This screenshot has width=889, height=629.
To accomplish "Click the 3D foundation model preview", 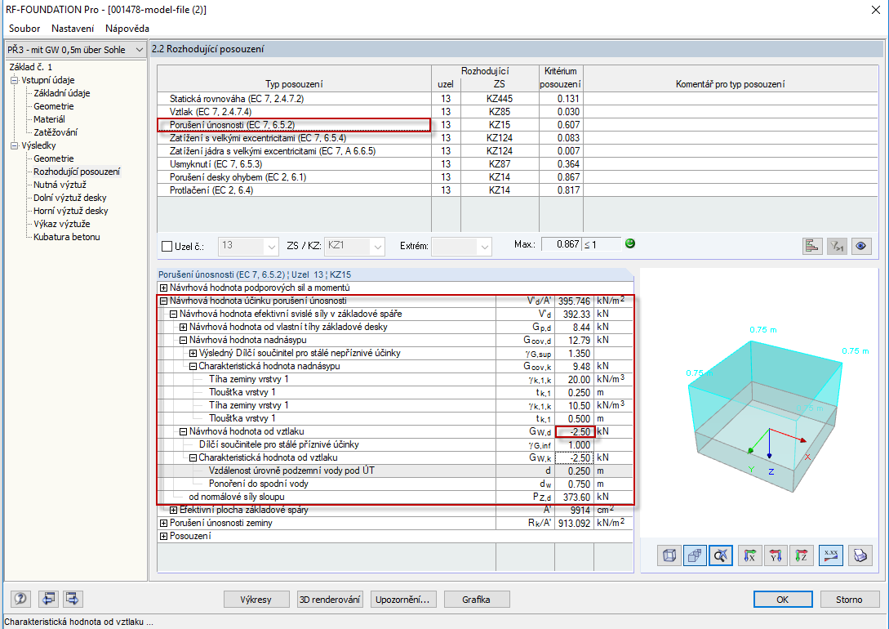I will pyautogui.click(x=760, y=403).
